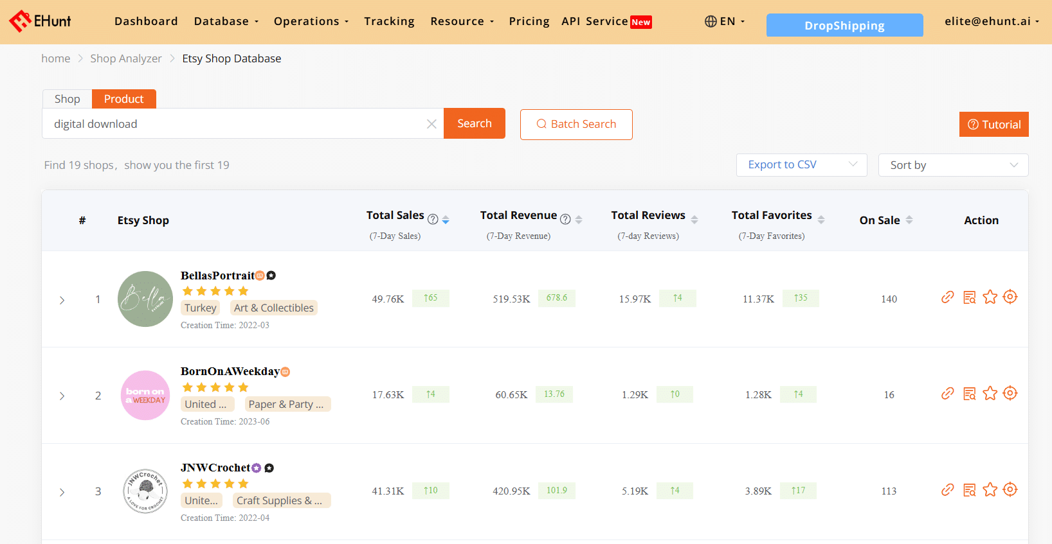Go to Dashboard in top menu
Viewport: 1052px width, 544px height.
tap(146, 21)
